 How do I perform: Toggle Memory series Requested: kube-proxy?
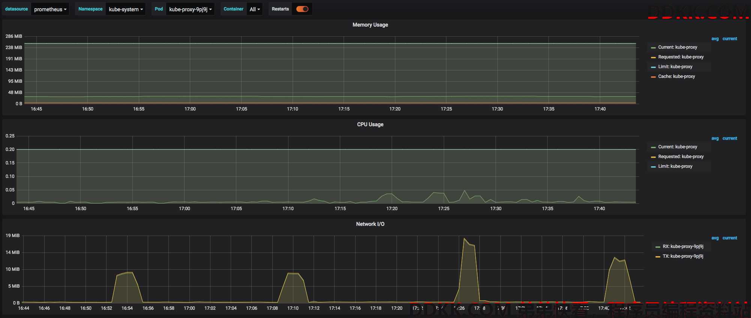click(681, 57)
